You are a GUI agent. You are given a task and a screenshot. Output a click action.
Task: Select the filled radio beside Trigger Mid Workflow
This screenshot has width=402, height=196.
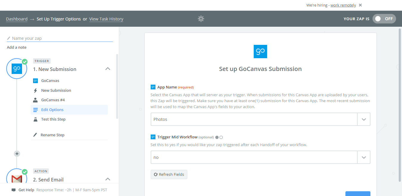(x=217, y=137)
